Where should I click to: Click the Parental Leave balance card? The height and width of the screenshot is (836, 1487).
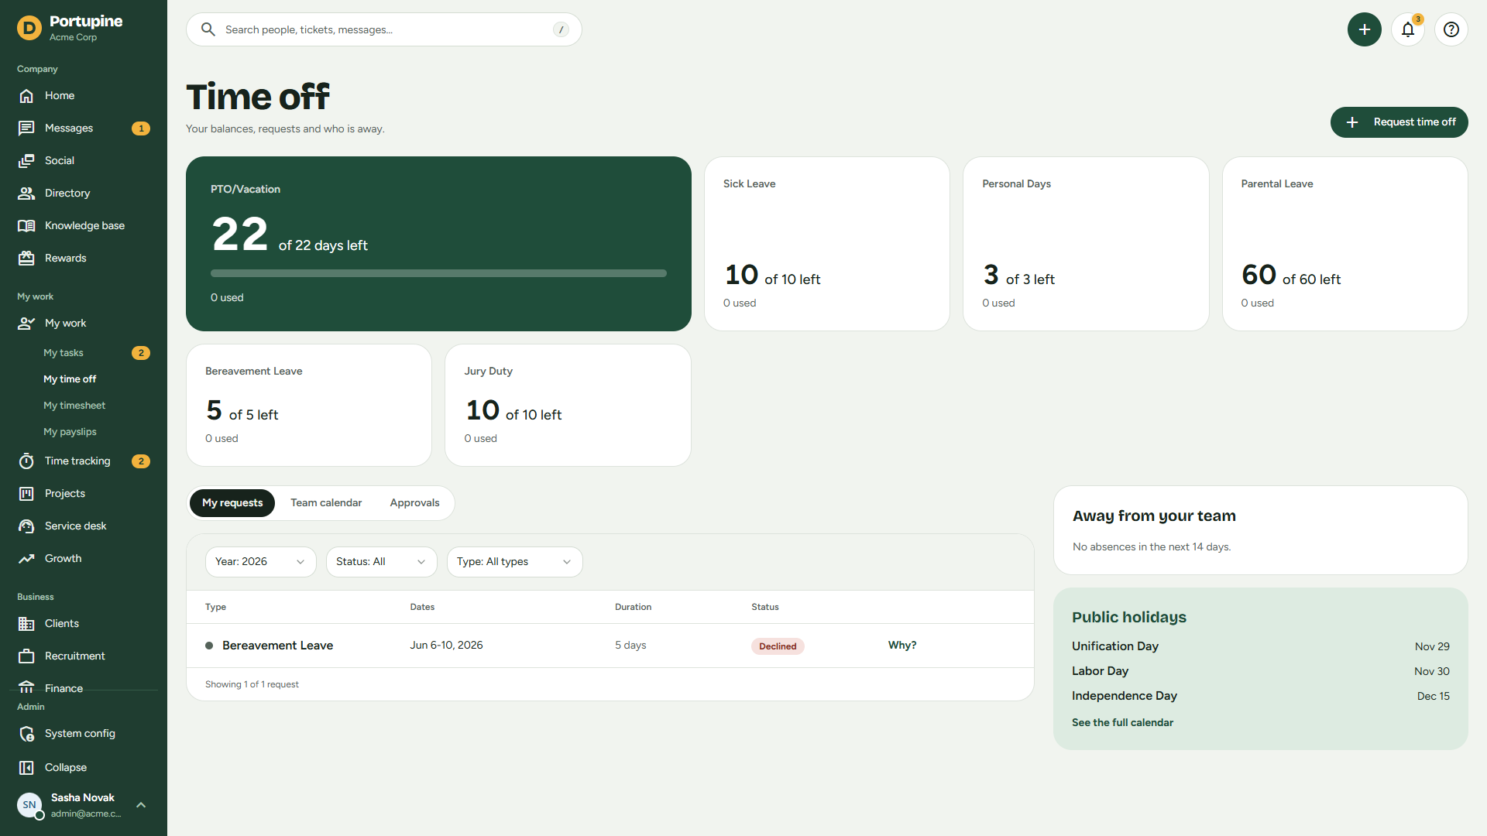pyautogui.click(x=1344, y=244)
